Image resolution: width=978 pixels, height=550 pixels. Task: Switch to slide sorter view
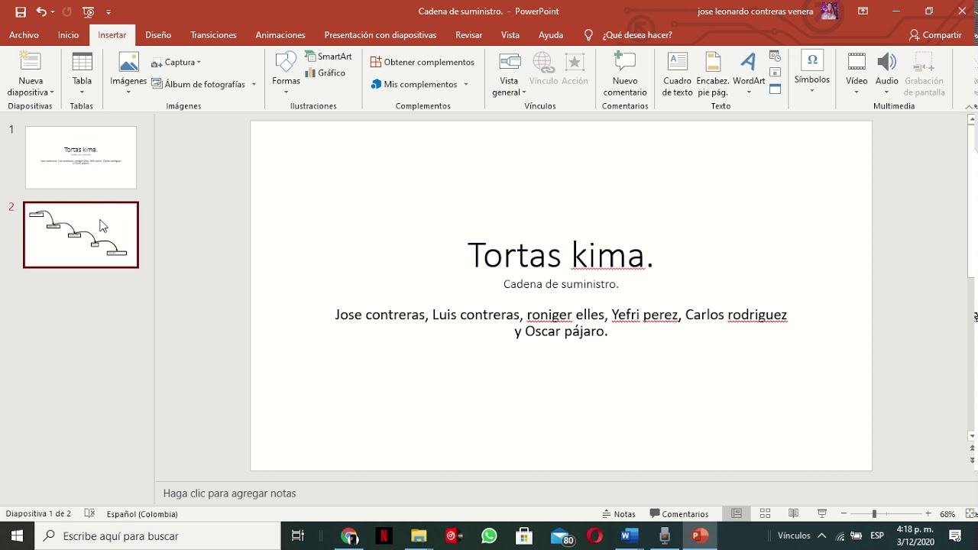tap(765, 514)
